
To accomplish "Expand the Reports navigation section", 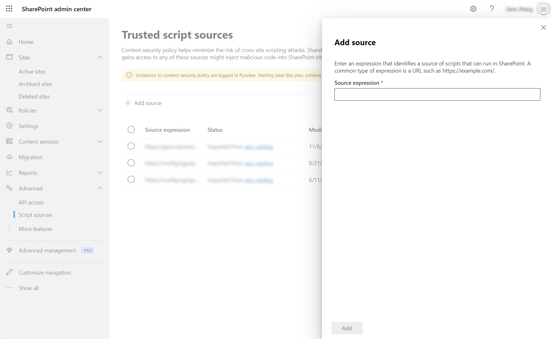I will pyautogui.click(x=100, y=173).
